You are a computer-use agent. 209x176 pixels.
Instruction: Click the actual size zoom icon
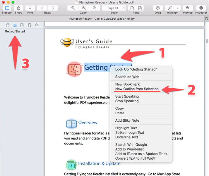click(84, 8)
